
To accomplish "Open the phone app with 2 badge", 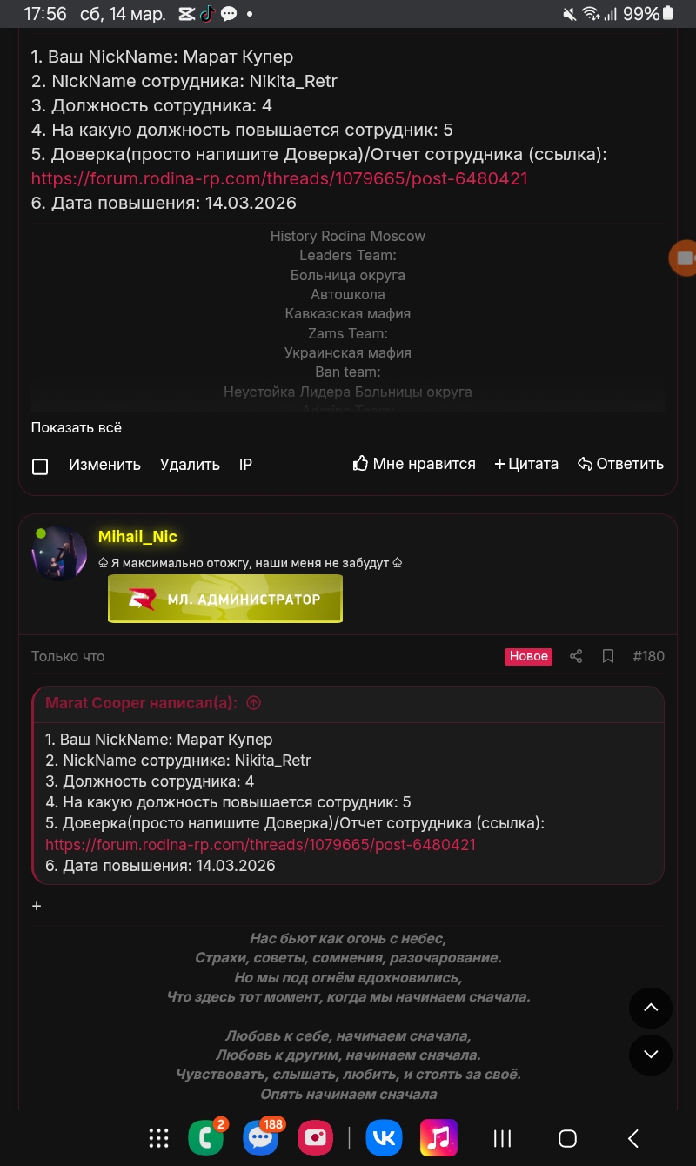I will pyautogui.click(x=206, y=1137).
